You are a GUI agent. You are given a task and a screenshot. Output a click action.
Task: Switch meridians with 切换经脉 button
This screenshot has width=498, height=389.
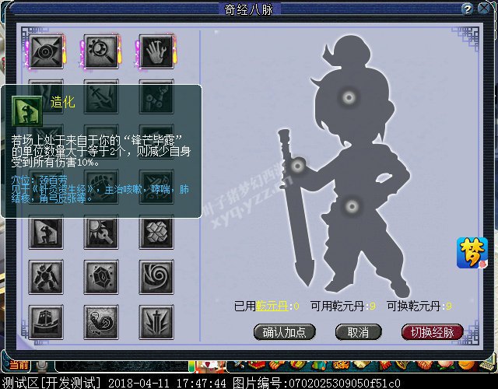pyautogui.click(x=433, y=332)
